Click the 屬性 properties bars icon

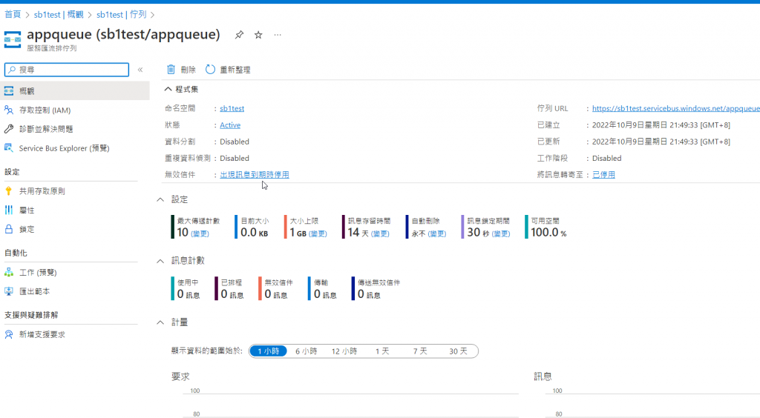coord(9,210)
